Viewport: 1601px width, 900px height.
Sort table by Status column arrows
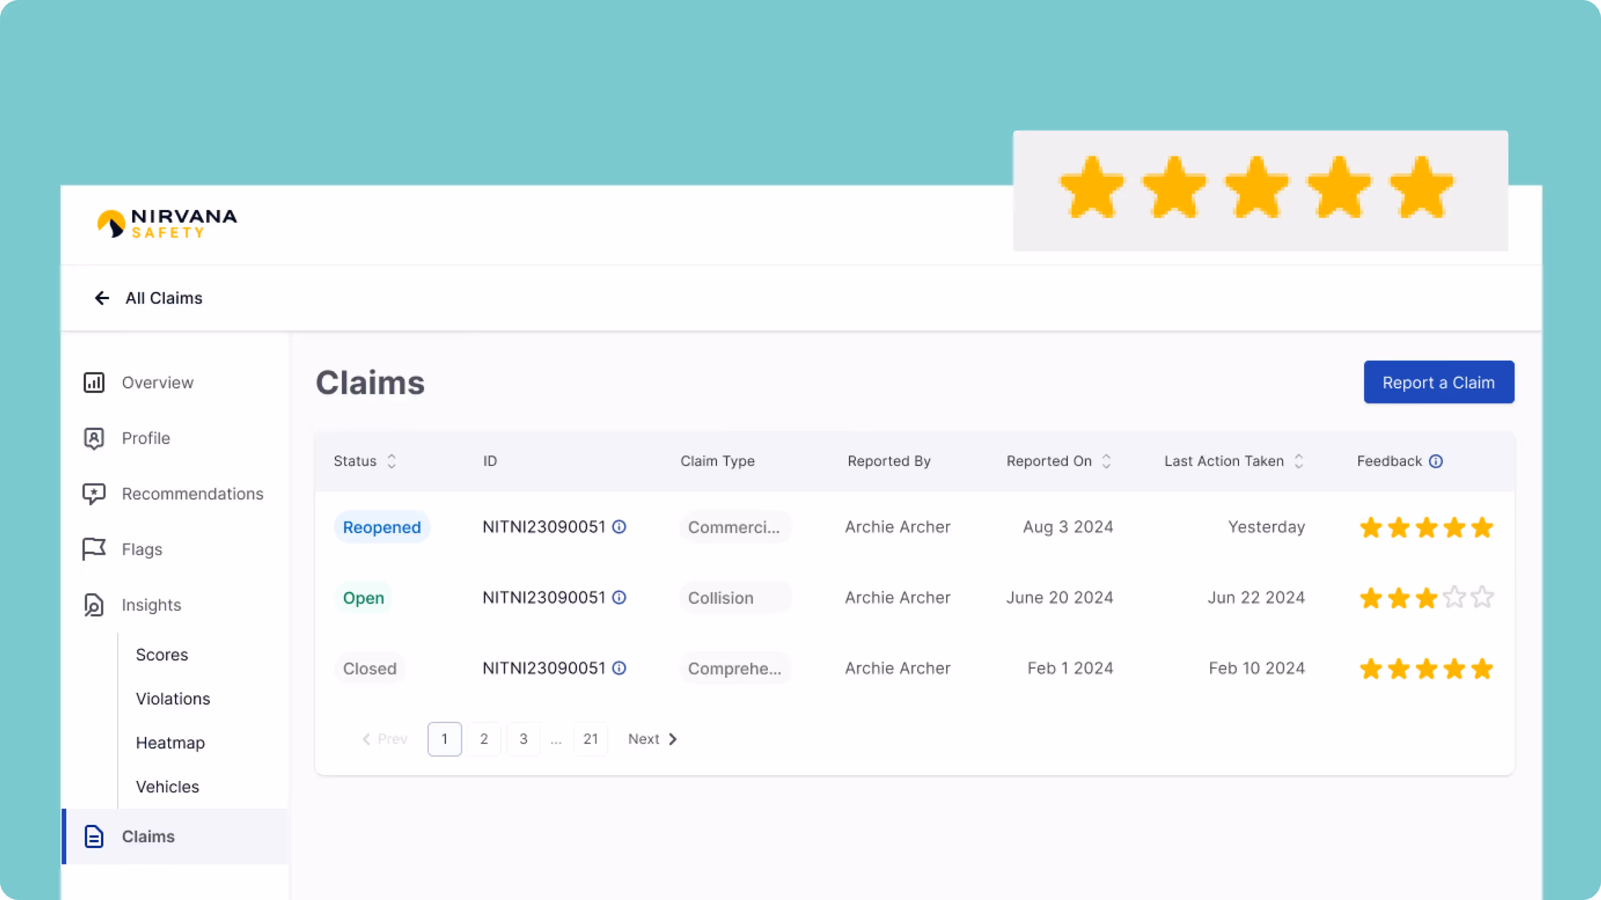[x=392, y=461]
